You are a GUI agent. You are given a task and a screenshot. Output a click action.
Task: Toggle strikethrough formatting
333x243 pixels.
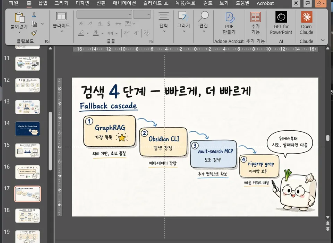118,24
